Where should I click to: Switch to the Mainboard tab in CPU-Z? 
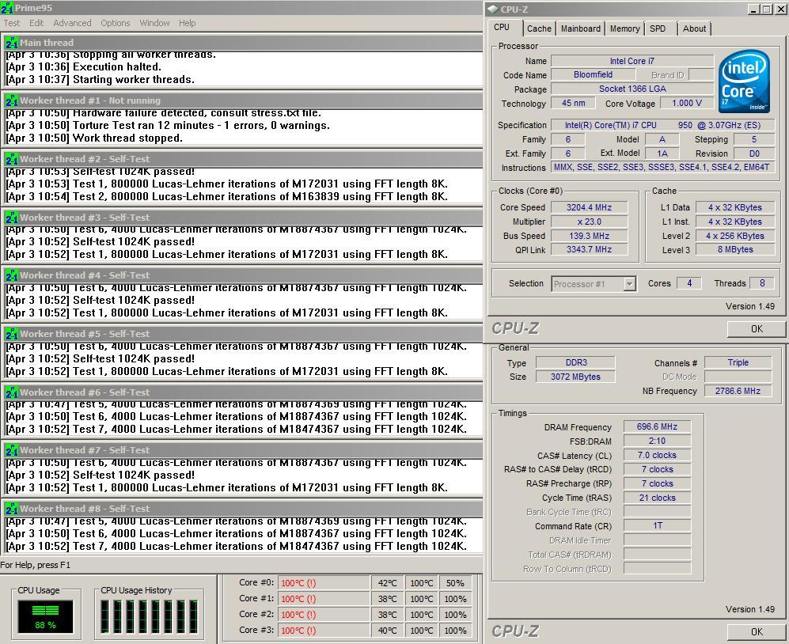click(x=581, y=28)
